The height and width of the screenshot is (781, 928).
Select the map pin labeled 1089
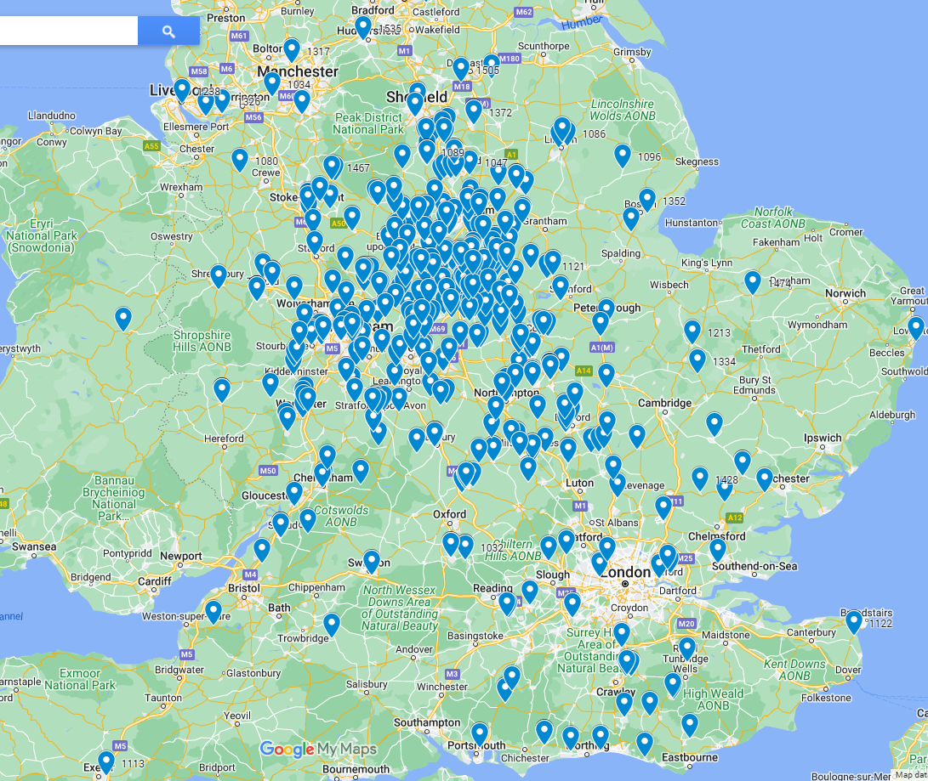[x=427, y=151]
